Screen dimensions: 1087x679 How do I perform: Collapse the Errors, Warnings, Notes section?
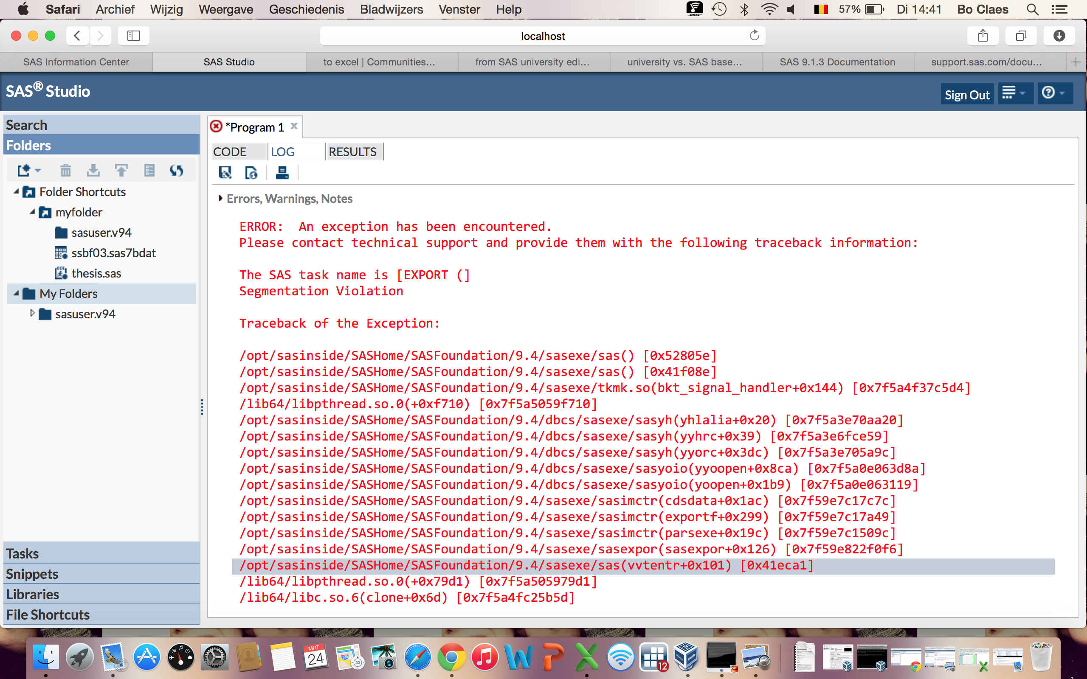220,198
